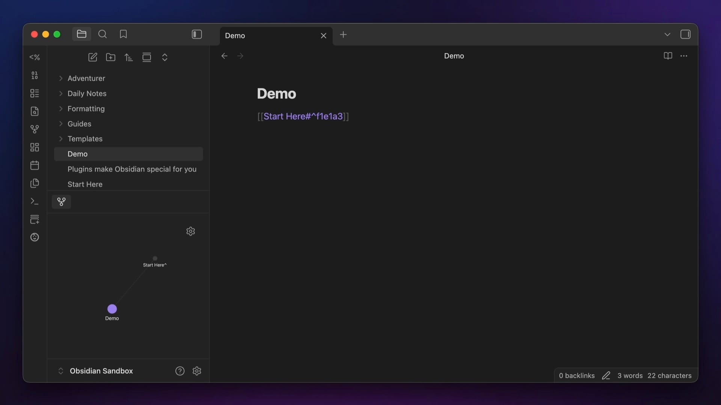Open the canvas ribbon icon

pyautogui.click(x=35, y=147)
